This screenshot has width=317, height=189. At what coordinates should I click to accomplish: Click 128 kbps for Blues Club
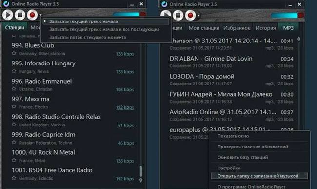125,54
